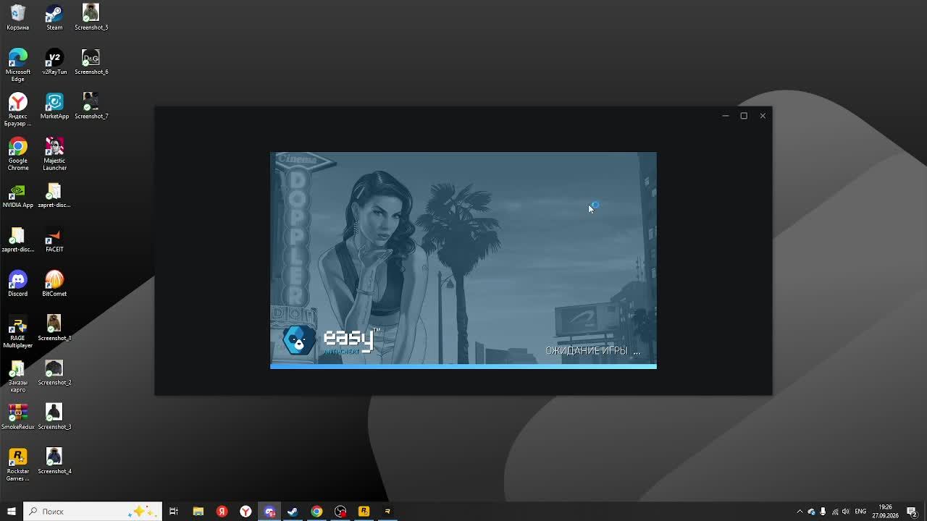
Task: Select the Screenshot_2 desktop file
Action: (54, 373)
